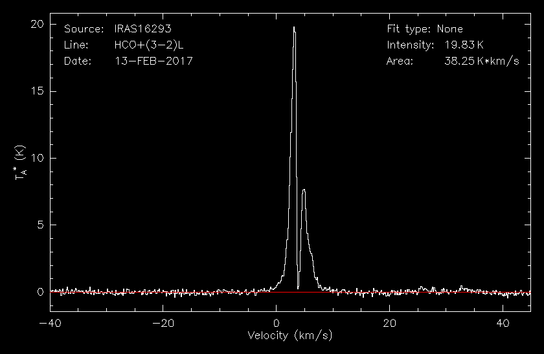Screen dimensions: 544x354
Task: Click the 'Velocity (km/s)' axis title
Action: click(x=290, y=336)
